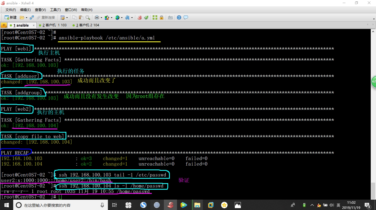Click the printer icon
The image size is (376, 210).
(97, 18)
